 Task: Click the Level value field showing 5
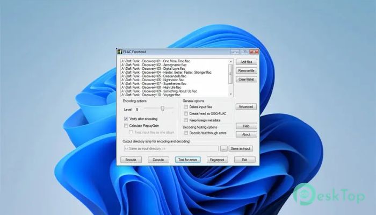tap(138, 110)
